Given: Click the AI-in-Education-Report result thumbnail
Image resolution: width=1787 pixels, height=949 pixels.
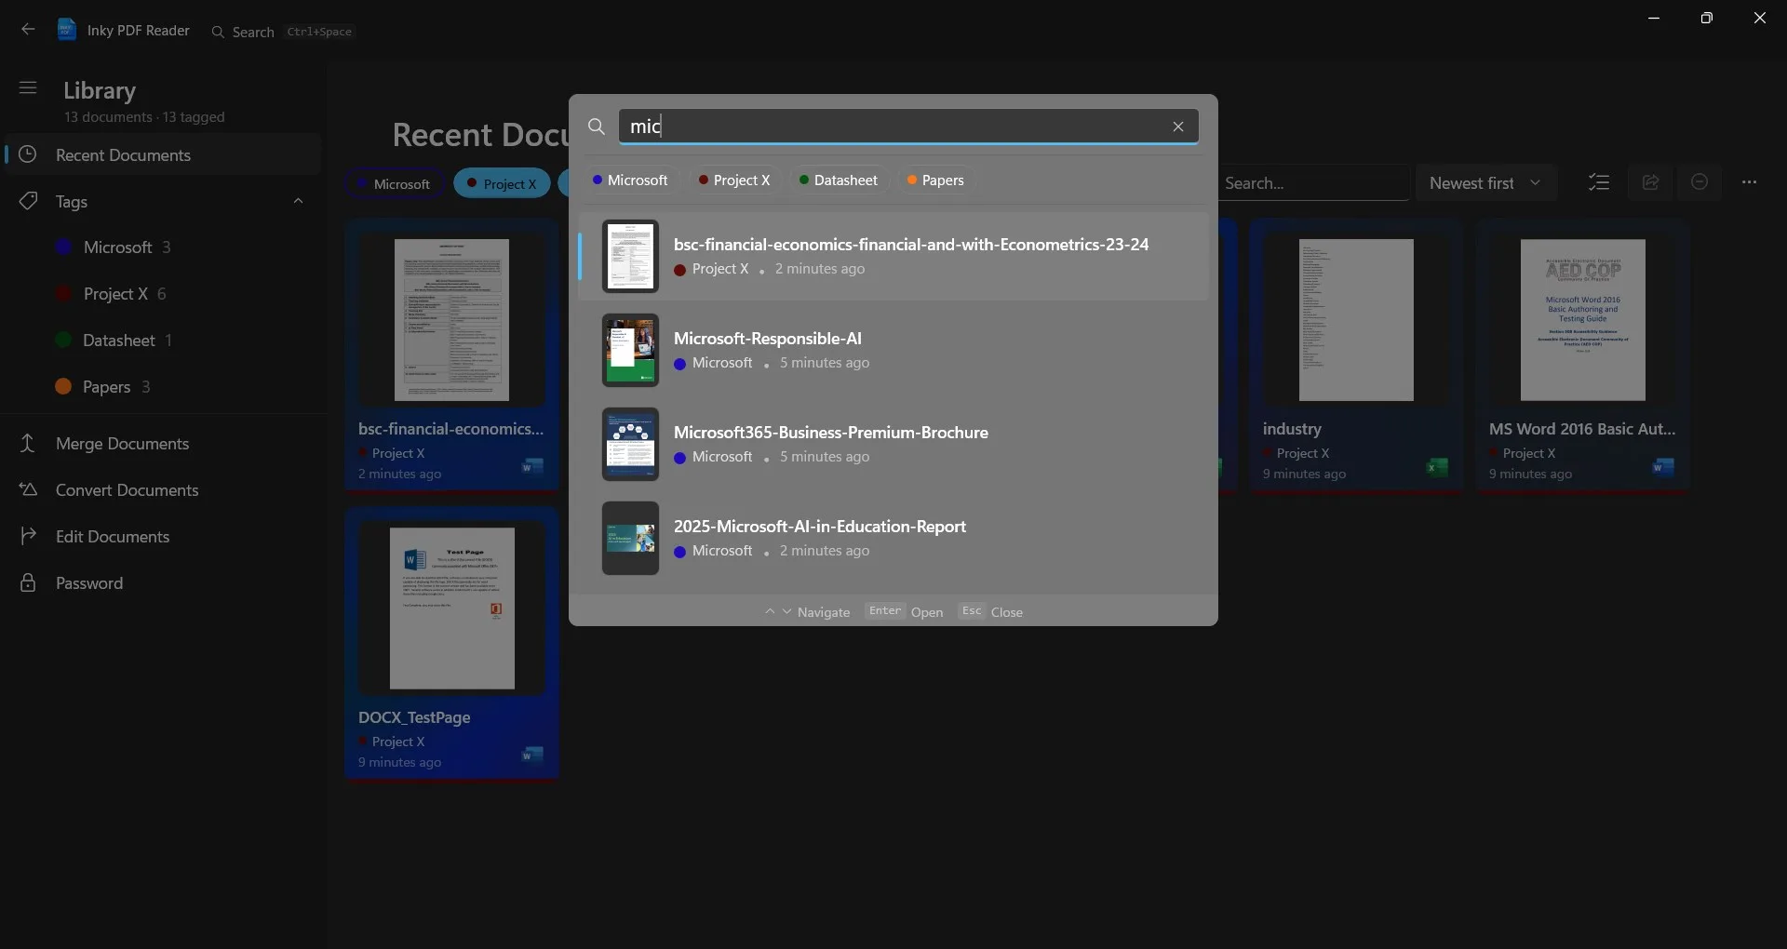Looking at the screenshot, I should 630,539.
